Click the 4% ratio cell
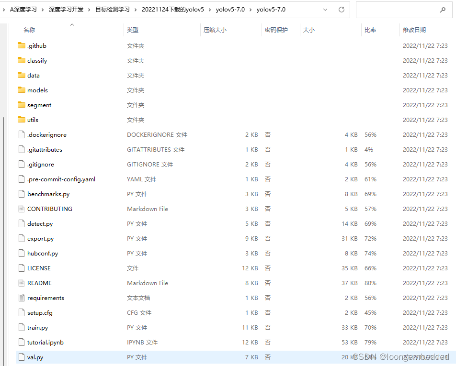The height and width of the screenshot is (366, 456). click(369, 150)
